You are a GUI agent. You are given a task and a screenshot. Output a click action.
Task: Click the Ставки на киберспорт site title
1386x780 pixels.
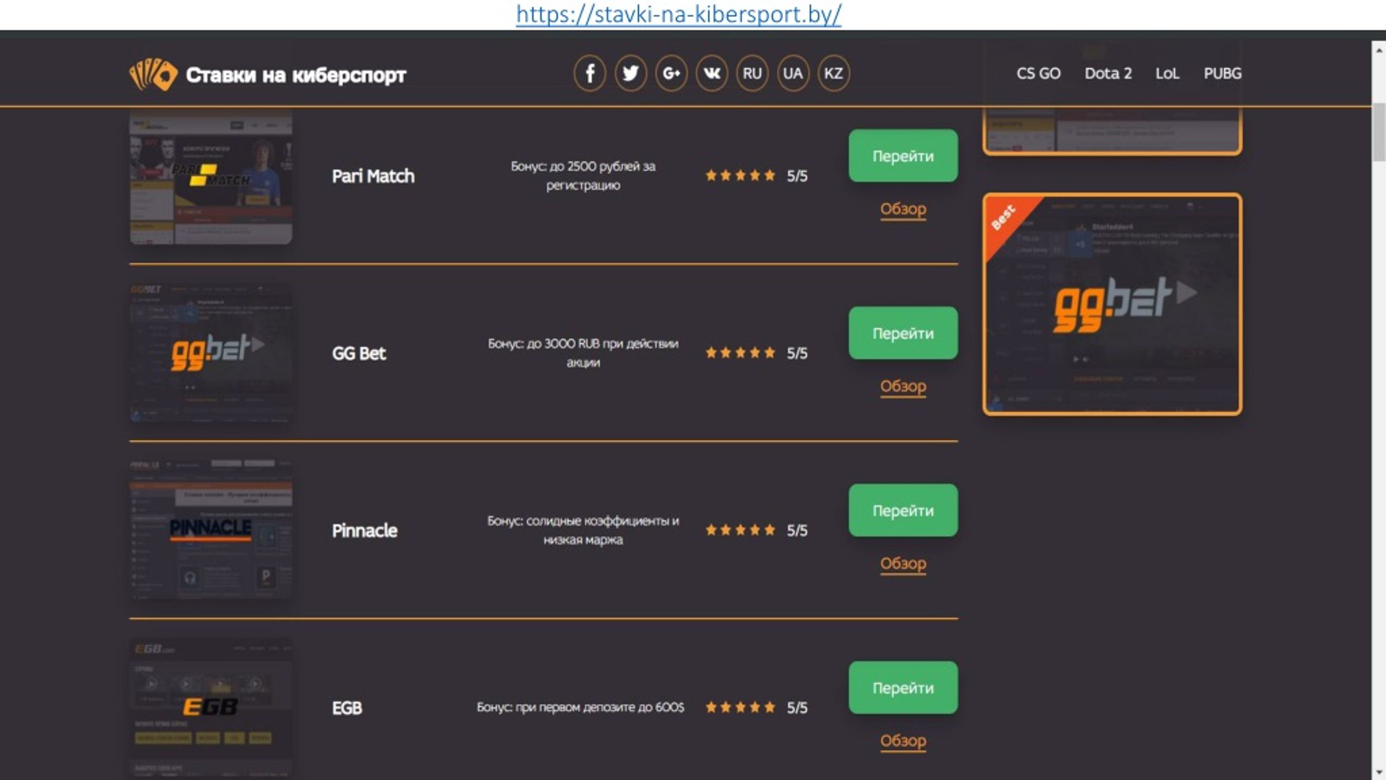pyautogui.click(x=296, y=75)
